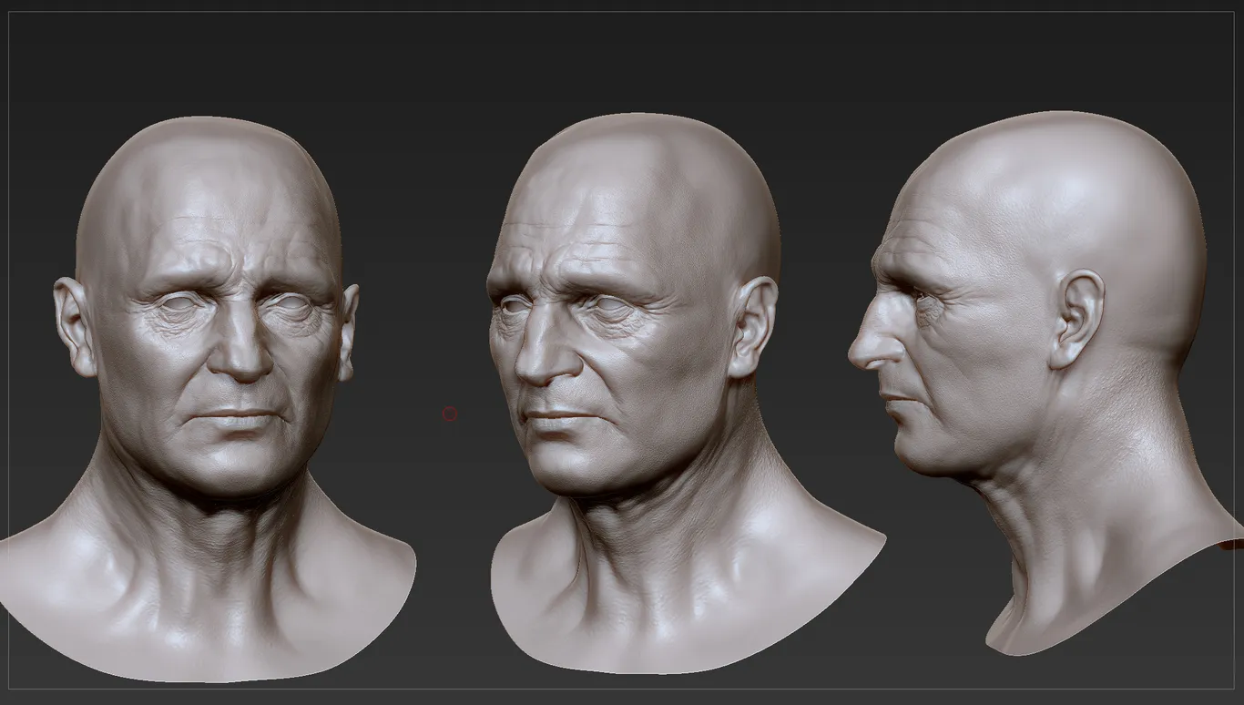1244x705 pixels.
Task: Click the lips of the front-view head
Action: pyautogui.click(x=238, y=417)
